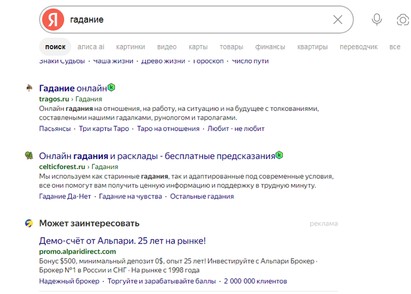Click green badge after бесплатные предсказания title
Screen dimensions: 411x294
coord(279,155)
